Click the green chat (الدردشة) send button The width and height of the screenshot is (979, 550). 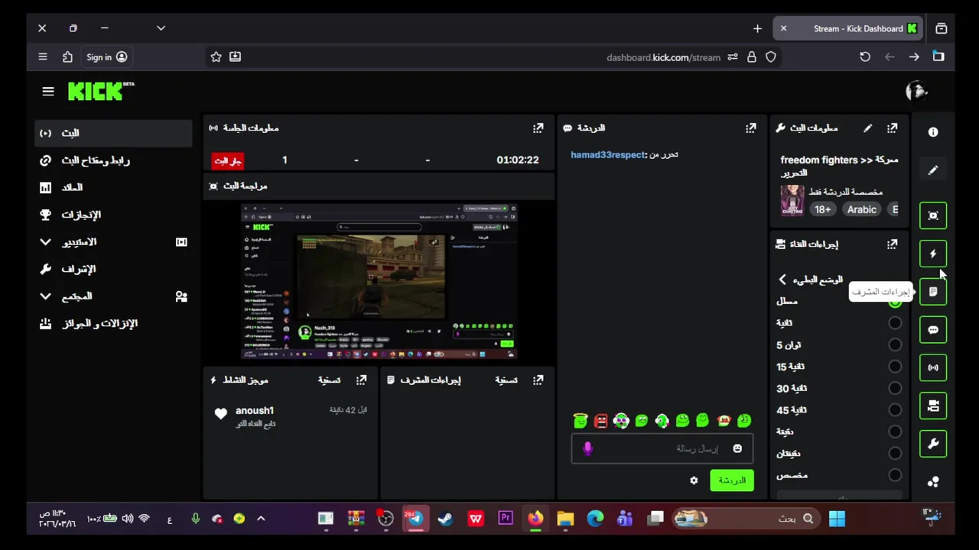(x=731, y=480)
